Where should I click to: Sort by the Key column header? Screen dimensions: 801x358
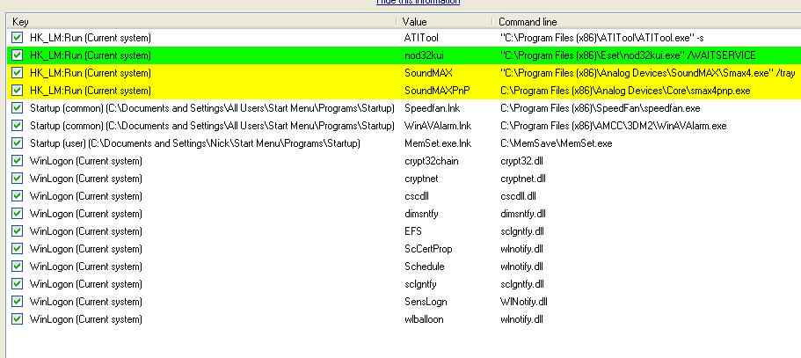tap(201, 22)
